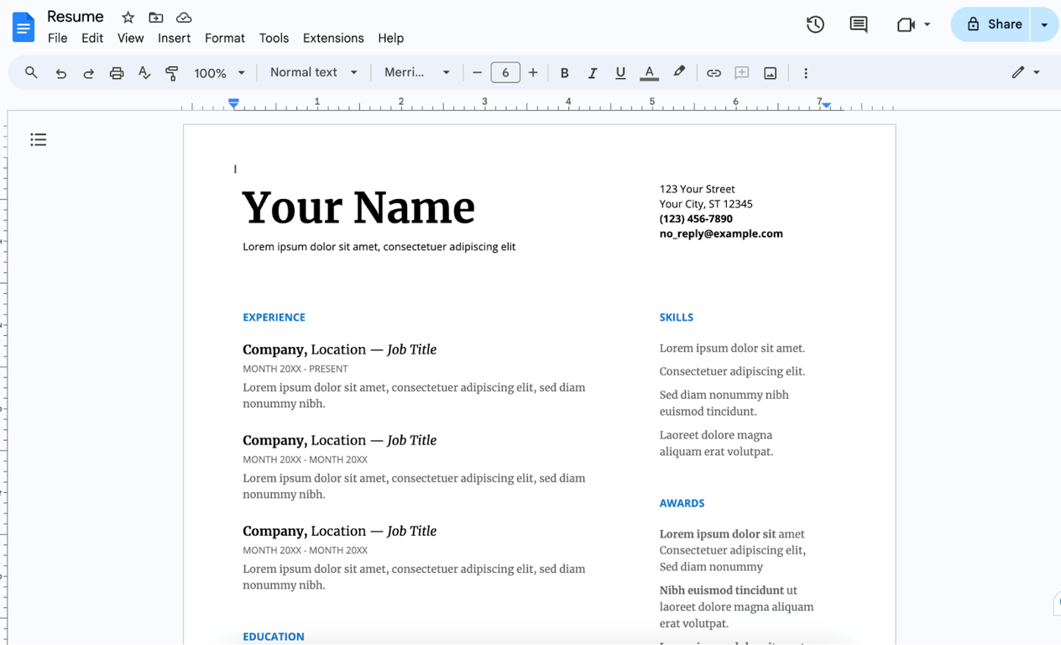The width and height of the screenshot is (1061, 645).
Task: Open the text color picker
Action: click(x=649, y=73)
